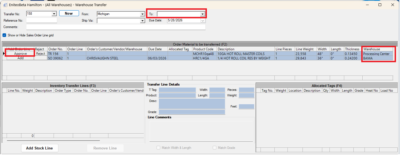
Task: Click the Allocated Tag column header
Action: (180, 49)
